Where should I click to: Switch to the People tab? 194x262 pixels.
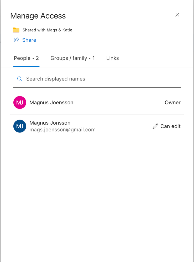(26, 58)
